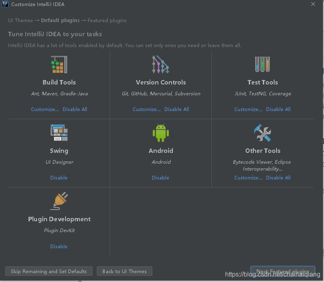The image size is (324, 282).
Task: Click the Plugin Development plug icon
Action: tap(59, 201)
